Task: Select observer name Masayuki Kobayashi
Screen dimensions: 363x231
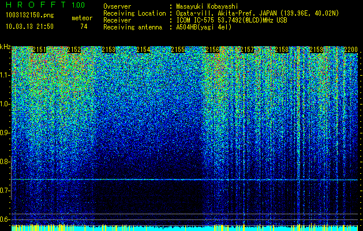Action: (207, 6)
